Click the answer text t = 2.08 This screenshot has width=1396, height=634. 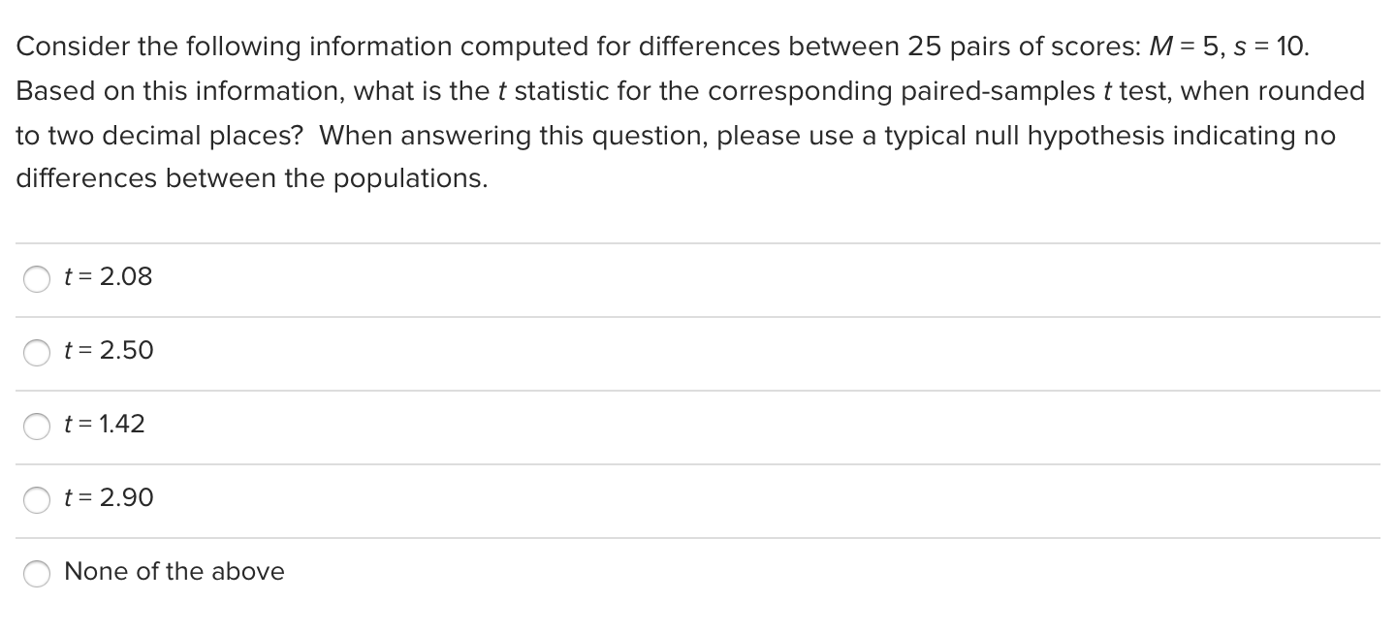[107, 277]
